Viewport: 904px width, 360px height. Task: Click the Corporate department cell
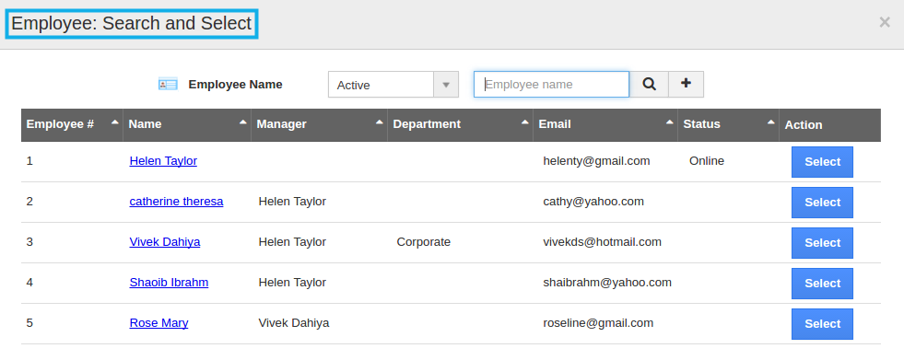point(423,242)
